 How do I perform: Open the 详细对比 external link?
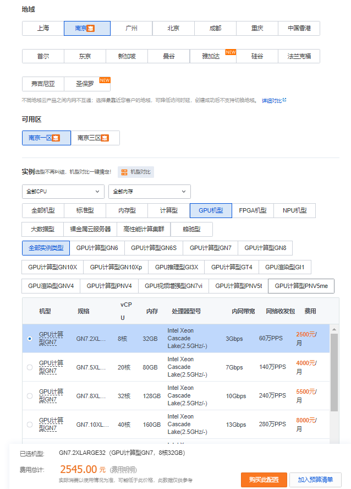(274, 100)
